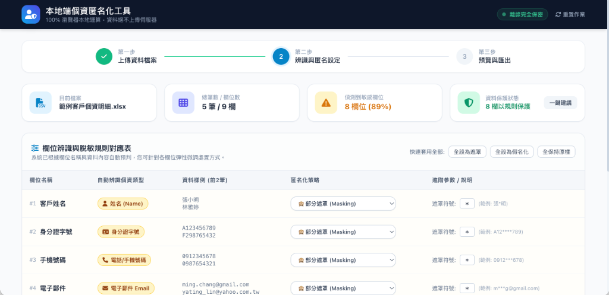Click the purple table grid icon
The height and width of the screenshot is (295, 609).
pyautogui.click(x=183, y=103)
